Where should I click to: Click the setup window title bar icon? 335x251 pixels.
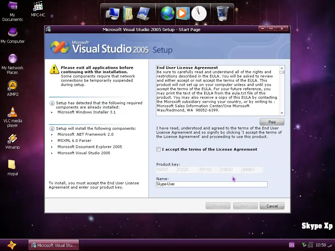point(48,29)
